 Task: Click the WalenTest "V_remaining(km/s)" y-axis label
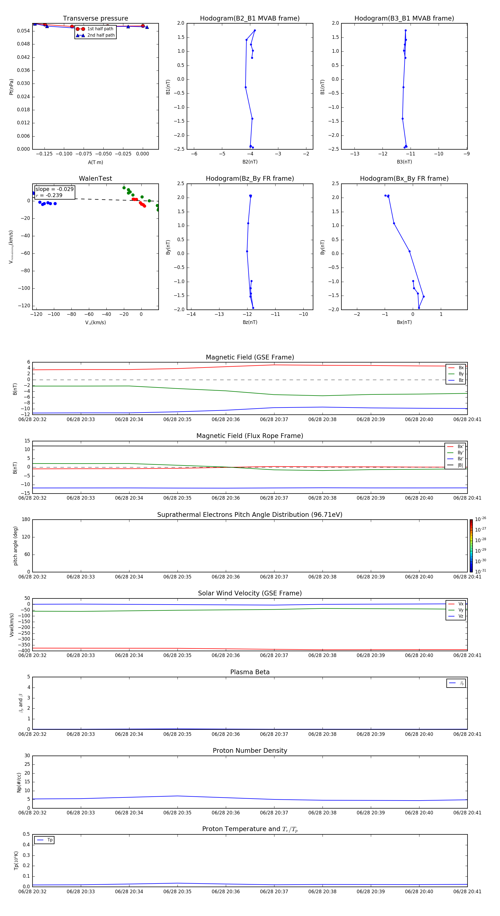(x=11, y=247)
